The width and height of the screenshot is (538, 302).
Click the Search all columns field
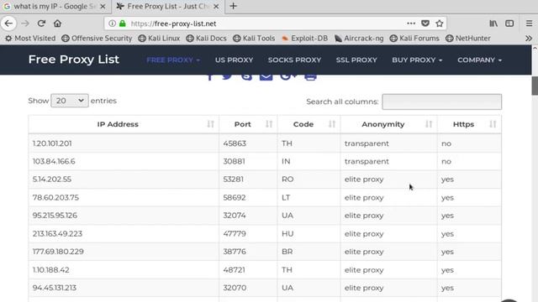pyautogui.click(x=441, y=102)
